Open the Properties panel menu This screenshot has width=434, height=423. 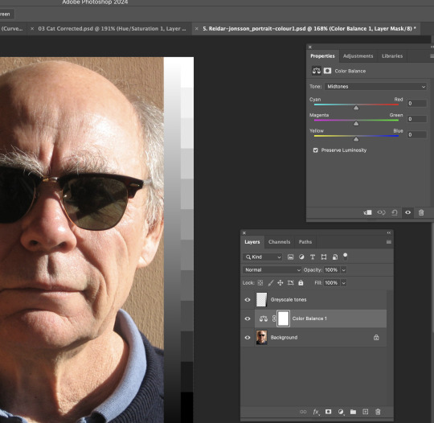(x=432, y=56)
